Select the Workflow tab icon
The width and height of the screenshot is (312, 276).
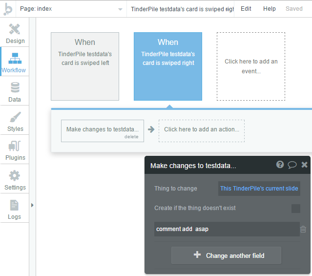[15, 58]
